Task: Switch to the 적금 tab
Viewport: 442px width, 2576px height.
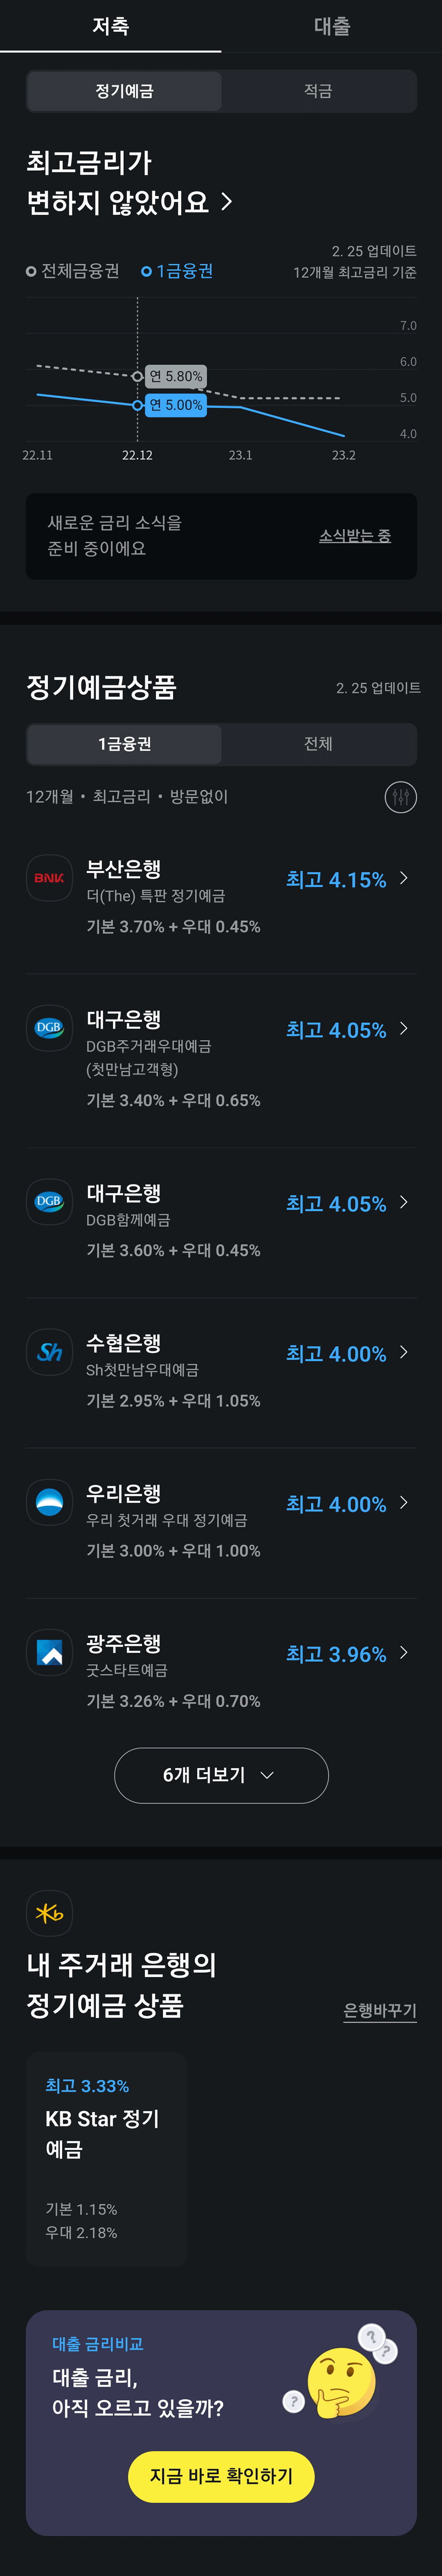Action: [318, 91]
